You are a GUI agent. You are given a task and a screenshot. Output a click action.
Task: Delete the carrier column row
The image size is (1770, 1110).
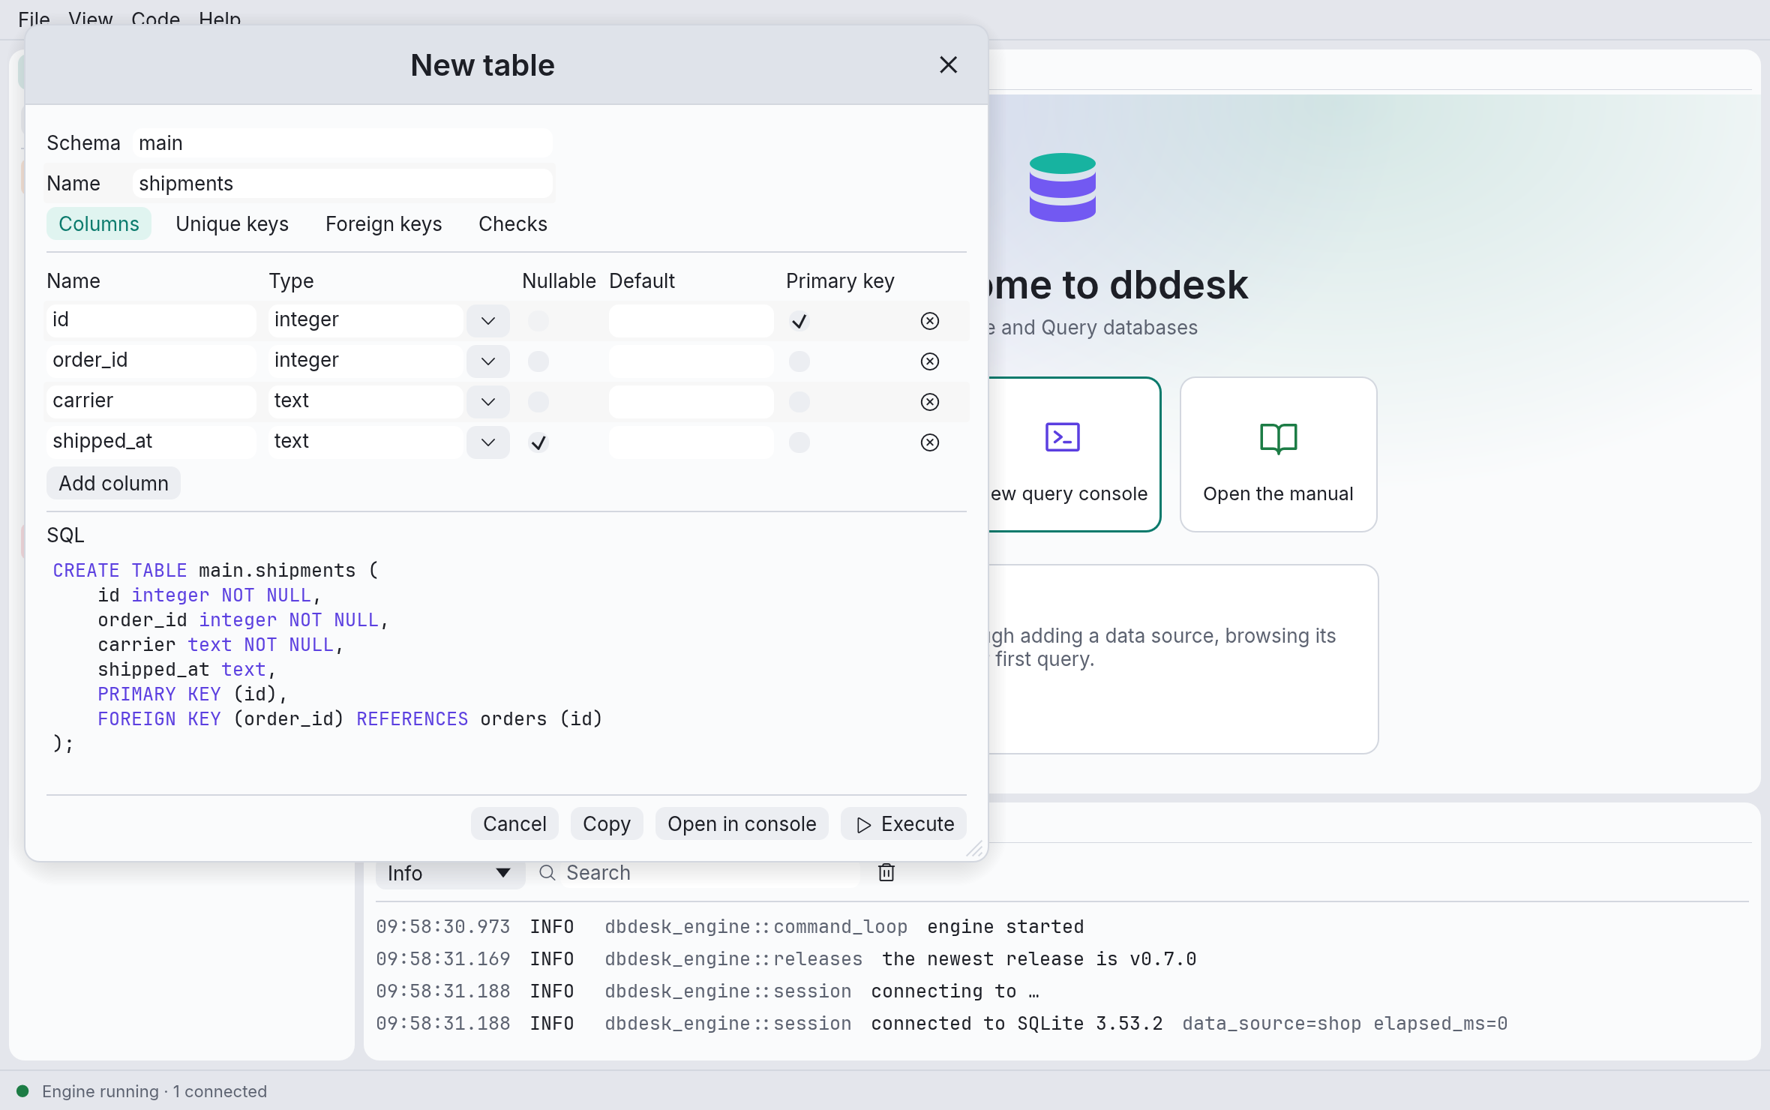pyautogui.click(x=929, y=402)
